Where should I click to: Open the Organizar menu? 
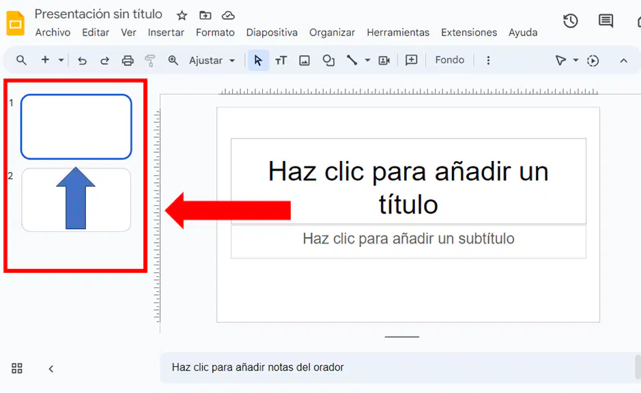click(332, 32)
